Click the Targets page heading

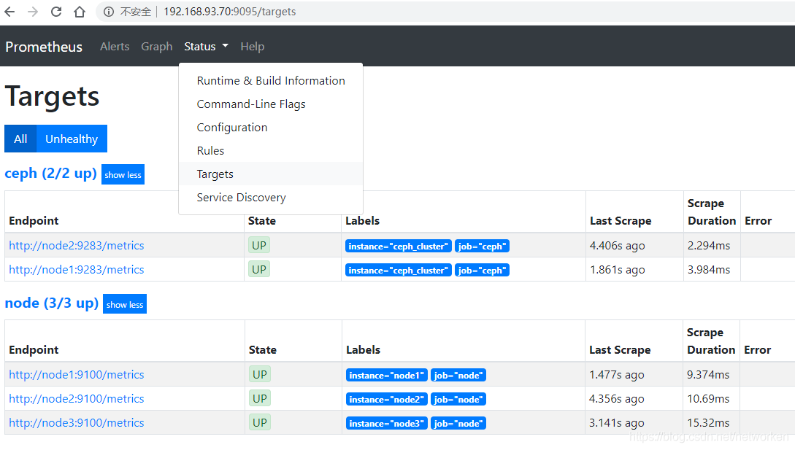pos(53,96)
